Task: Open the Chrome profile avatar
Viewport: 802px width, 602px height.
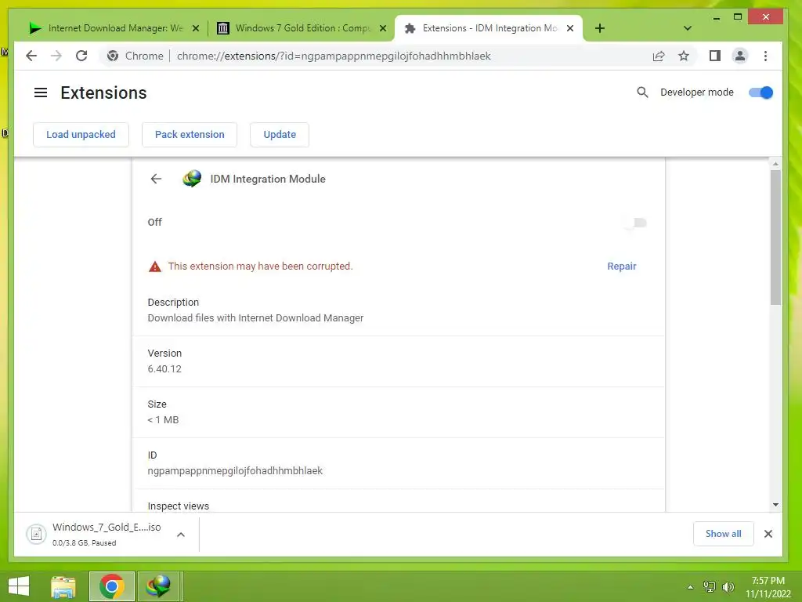Action: click(x=740, y=56)
